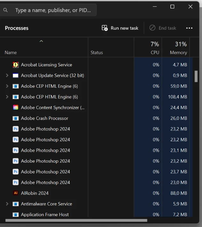
Task: Click the horizontal scrollbar at bottom
Action: (76, 220)
